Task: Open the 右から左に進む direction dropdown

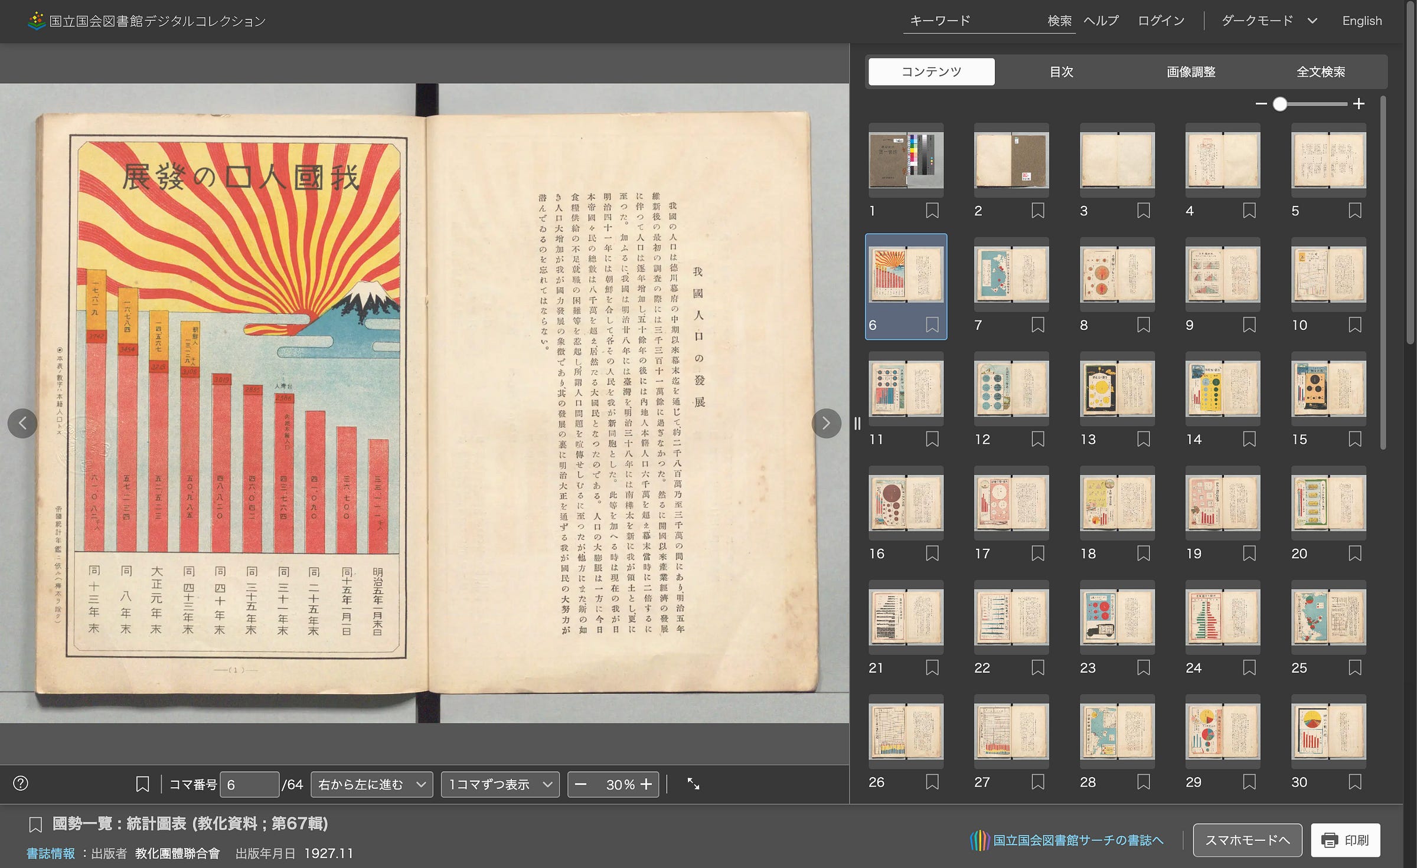Action: pyautogui.click(x=371, y=784)
